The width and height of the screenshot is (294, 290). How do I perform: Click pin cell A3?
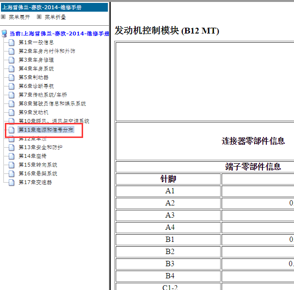168,215
